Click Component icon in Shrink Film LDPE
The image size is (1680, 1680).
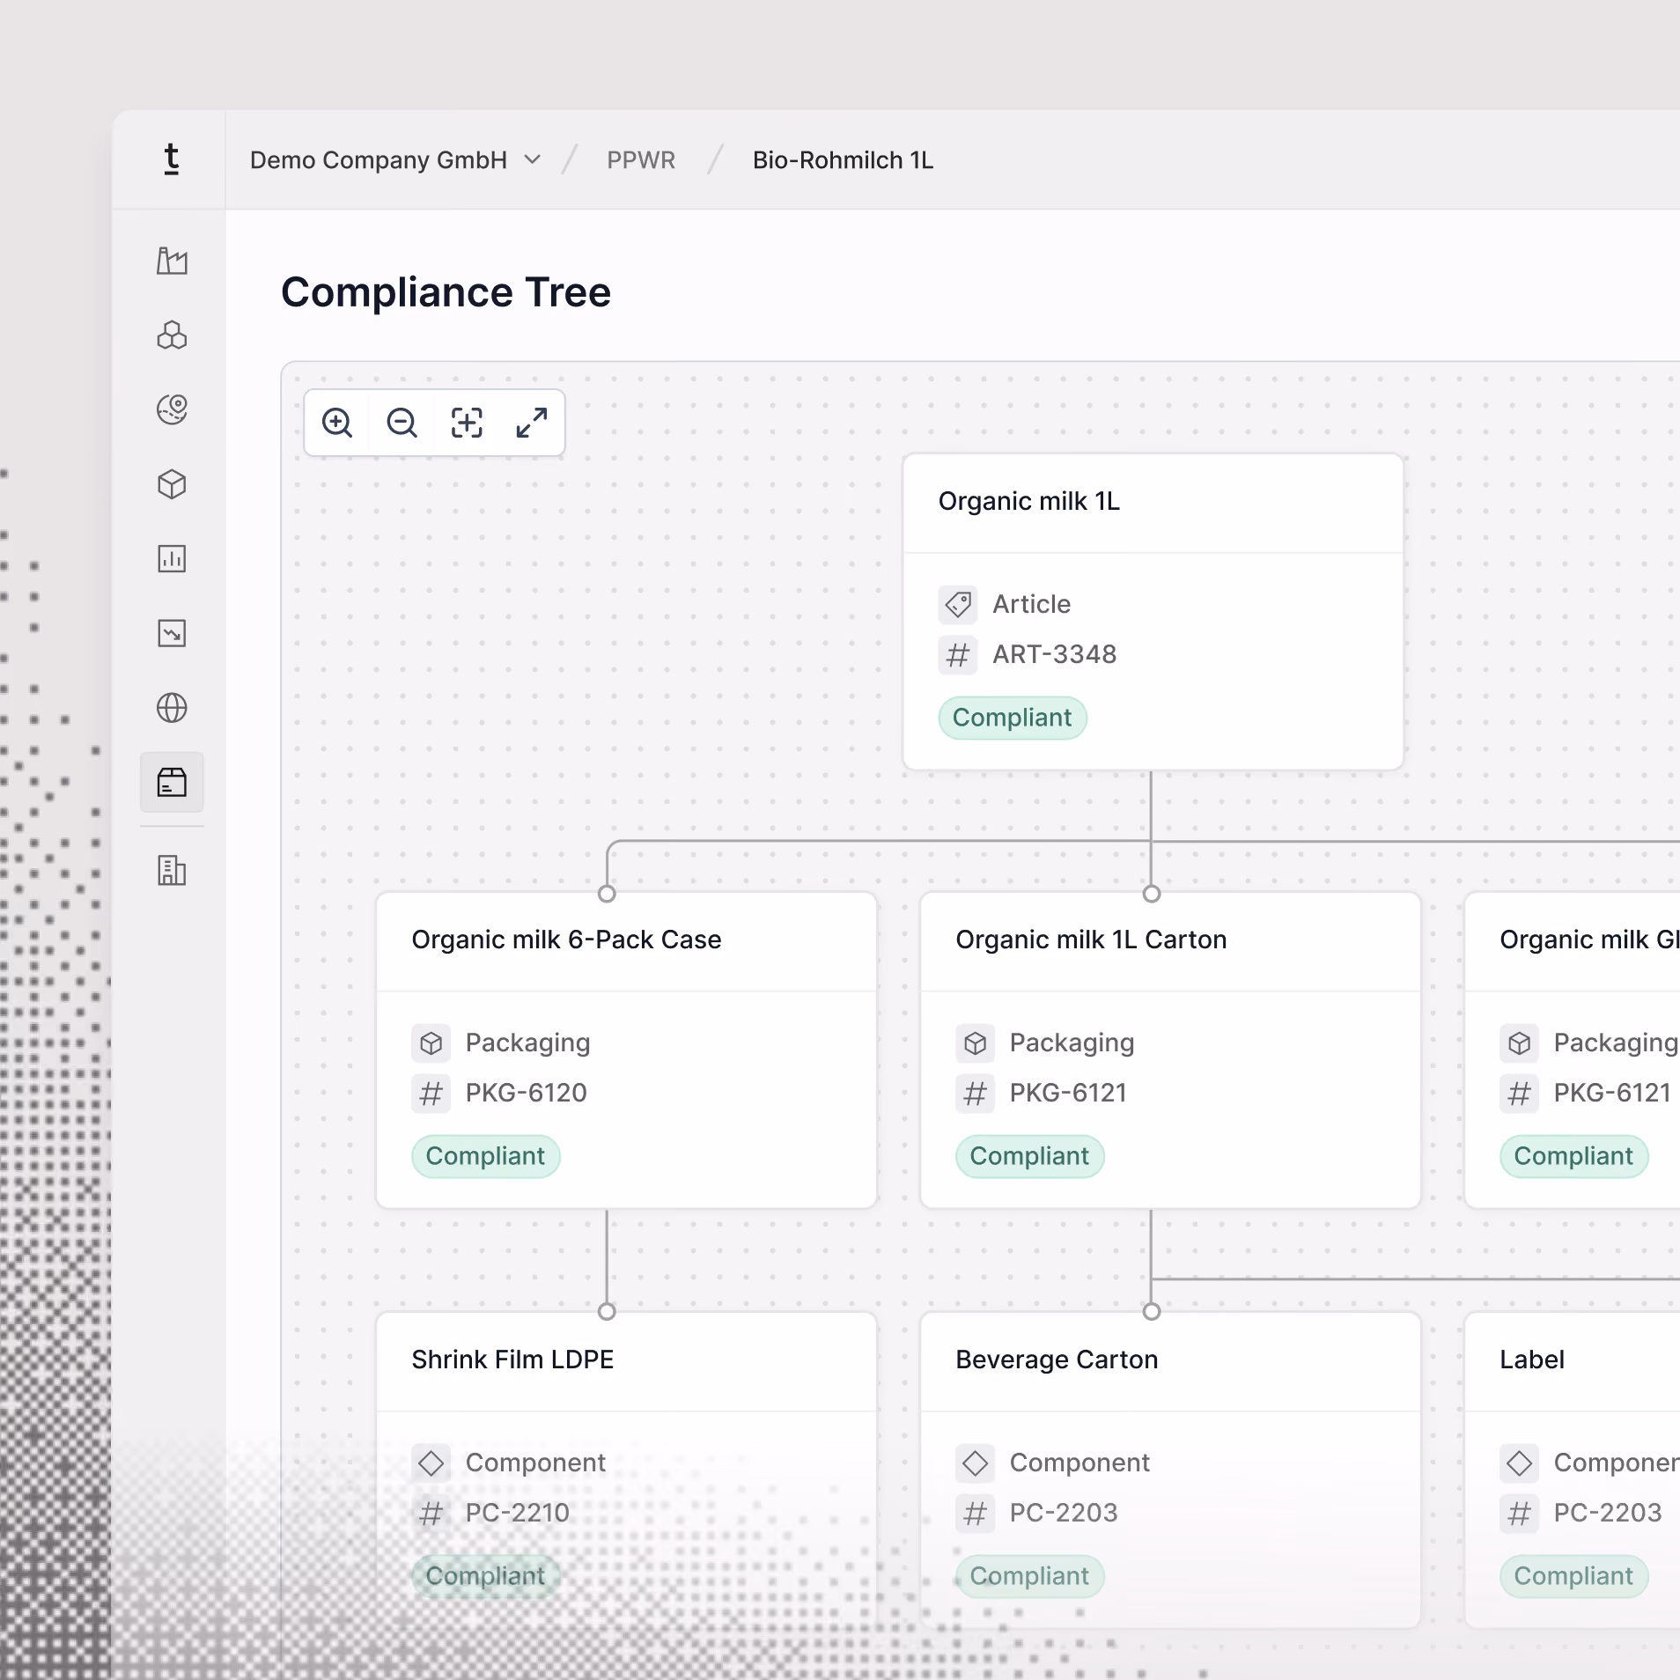pyautogui.click(x=431, y=1463)
